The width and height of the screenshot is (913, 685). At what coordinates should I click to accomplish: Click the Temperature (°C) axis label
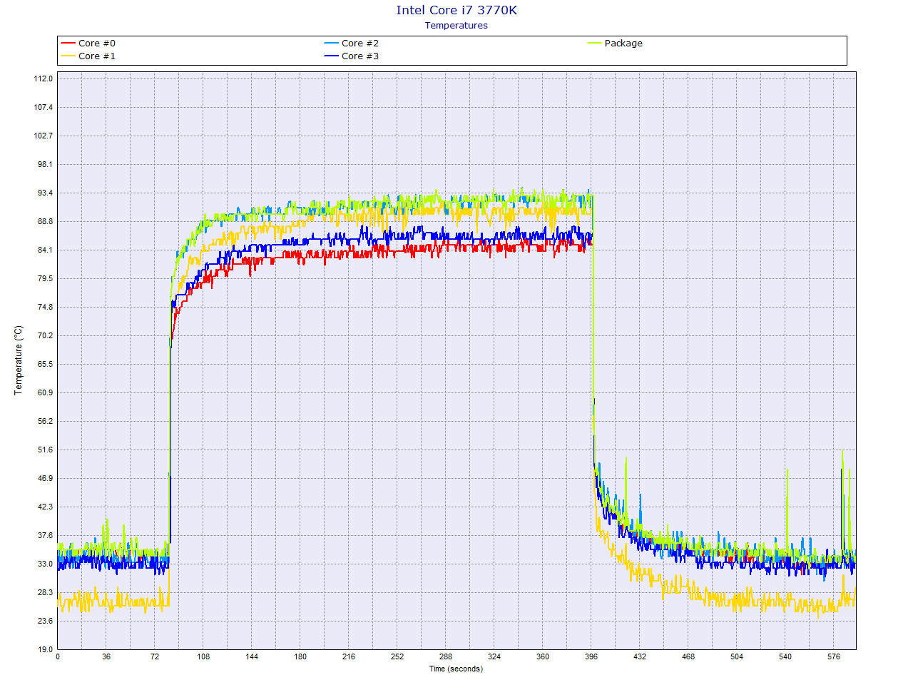tap(19, 360)
